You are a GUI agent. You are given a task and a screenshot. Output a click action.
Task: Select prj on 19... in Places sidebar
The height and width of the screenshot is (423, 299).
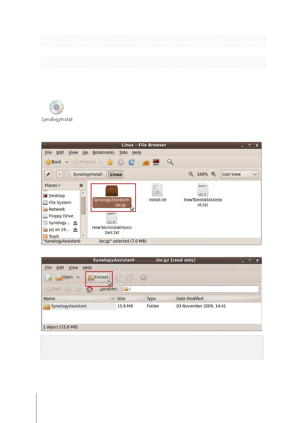pyautogui.click(x=56, y=229)
